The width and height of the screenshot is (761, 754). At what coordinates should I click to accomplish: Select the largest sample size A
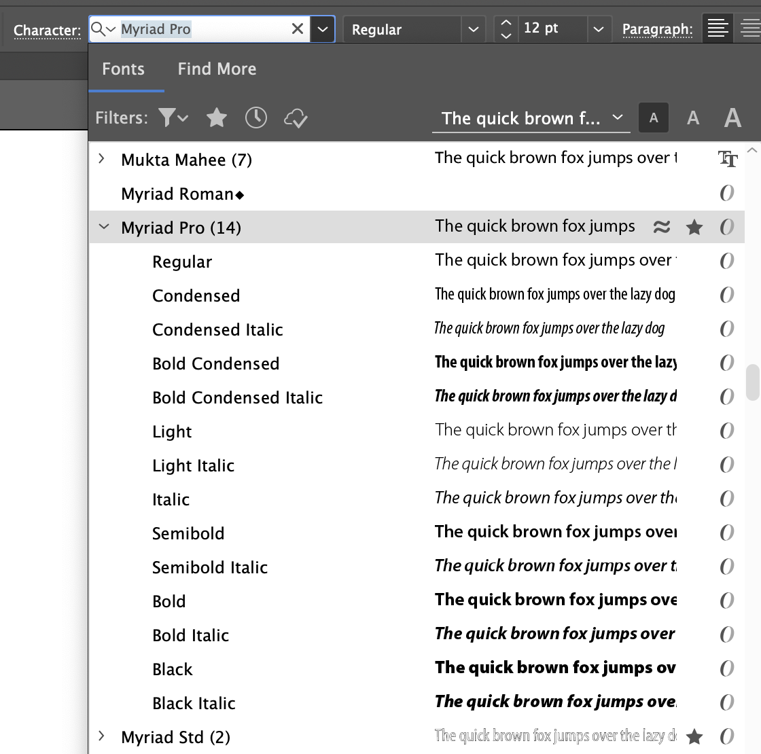(732, 117)
